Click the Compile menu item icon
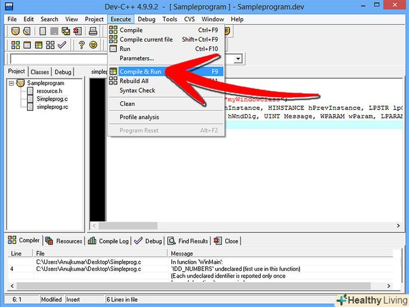 coord(113,30)
